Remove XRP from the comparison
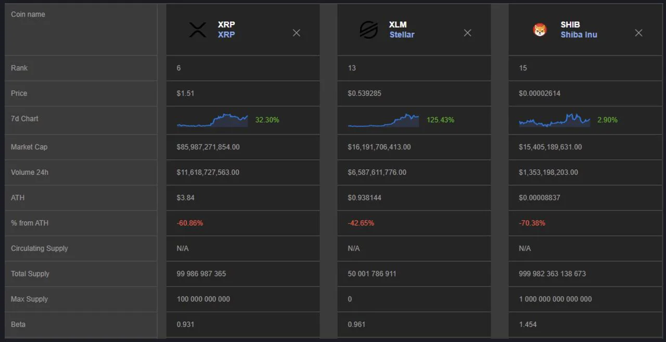The image size is (666, 342). pyautogui.click(x=297, y=33)
